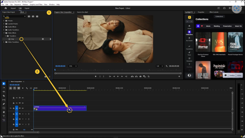The height and width of the screenshot is (138, 245).
Task: Clear the effects search field
Action: point(25,16)
